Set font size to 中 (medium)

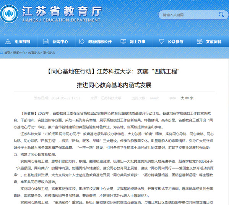pos(187,98)
